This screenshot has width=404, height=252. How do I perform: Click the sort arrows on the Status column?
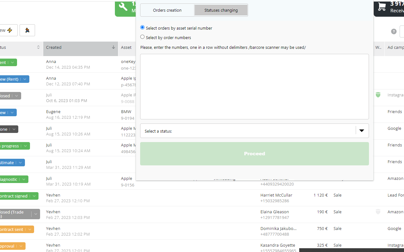(x=39, y=47)
